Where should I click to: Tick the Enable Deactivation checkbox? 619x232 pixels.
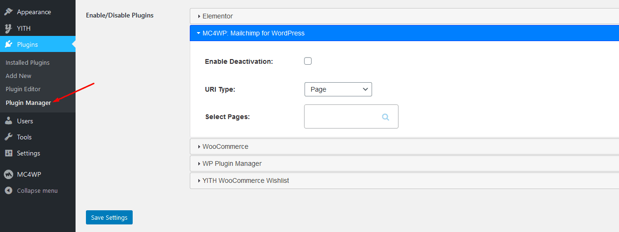[x=308, y=61]
